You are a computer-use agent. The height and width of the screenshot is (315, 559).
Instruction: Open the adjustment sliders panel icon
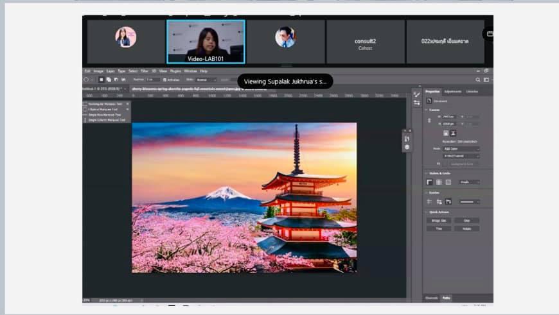click(417, 103)
